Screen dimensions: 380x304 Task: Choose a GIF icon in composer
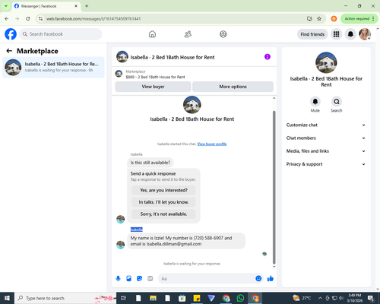[x=150, y=279]
